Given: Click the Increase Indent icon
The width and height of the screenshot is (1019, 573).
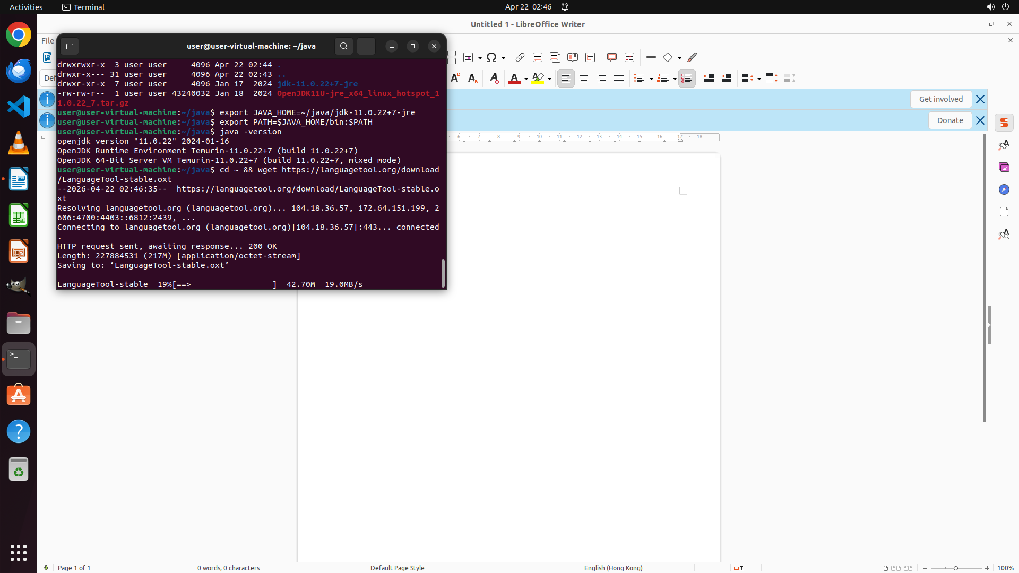Looking at the screenshot, I should (x=709, y=79).
